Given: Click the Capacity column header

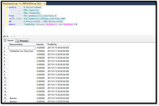Looking at the screenshot, I should (x=40, y=44).
